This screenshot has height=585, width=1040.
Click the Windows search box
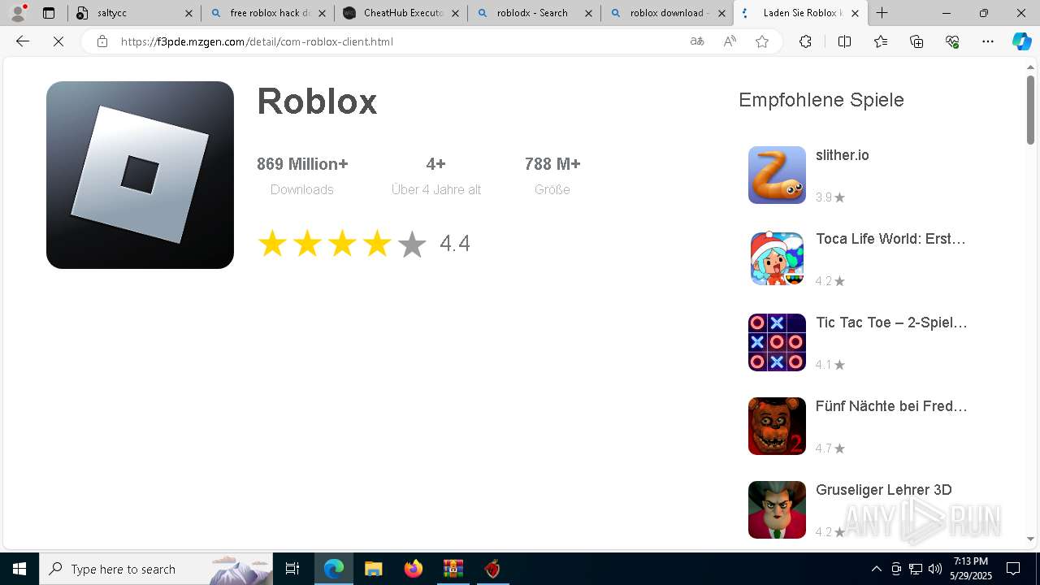pos(156,569)
